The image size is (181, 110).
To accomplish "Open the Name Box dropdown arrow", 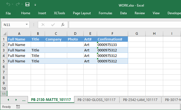I will (x=27, y=25).
